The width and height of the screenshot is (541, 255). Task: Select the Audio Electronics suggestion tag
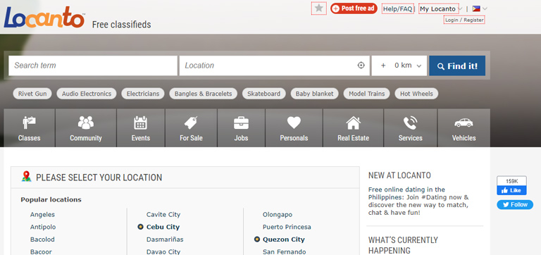point(87,94)
